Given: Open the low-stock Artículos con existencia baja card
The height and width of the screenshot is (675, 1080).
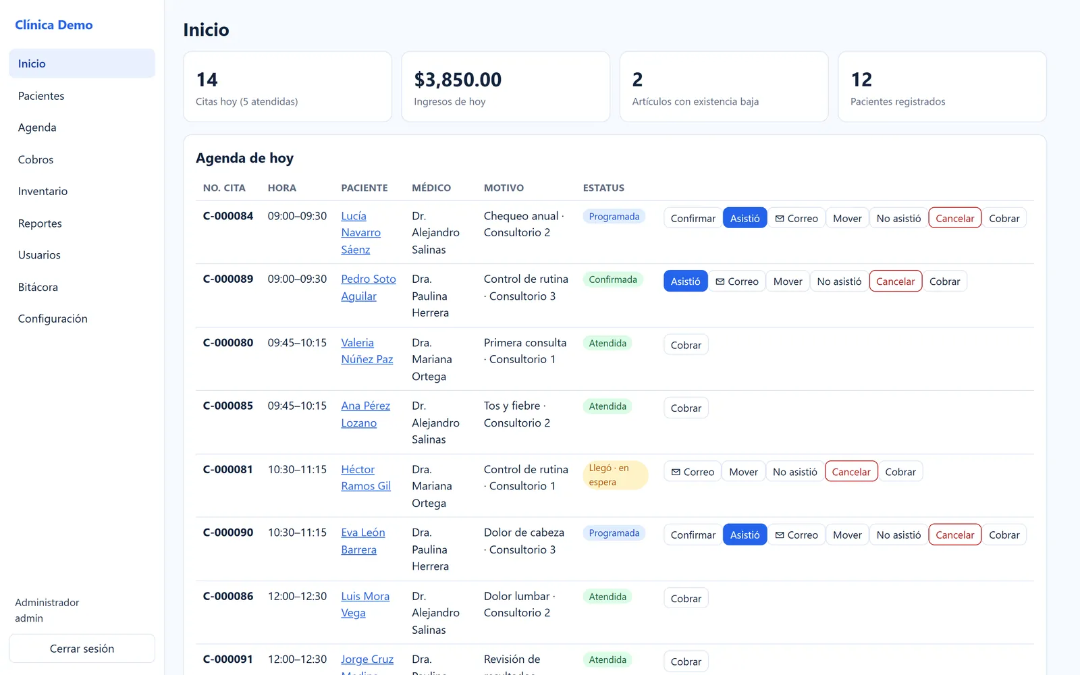Looking at the screenshot, I should pos(724,87).
